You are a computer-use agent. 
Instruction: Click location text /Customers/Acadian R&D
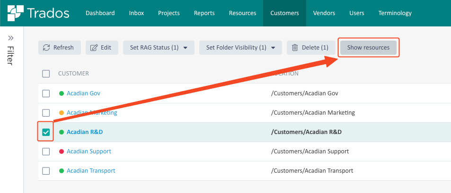(306, 132)
